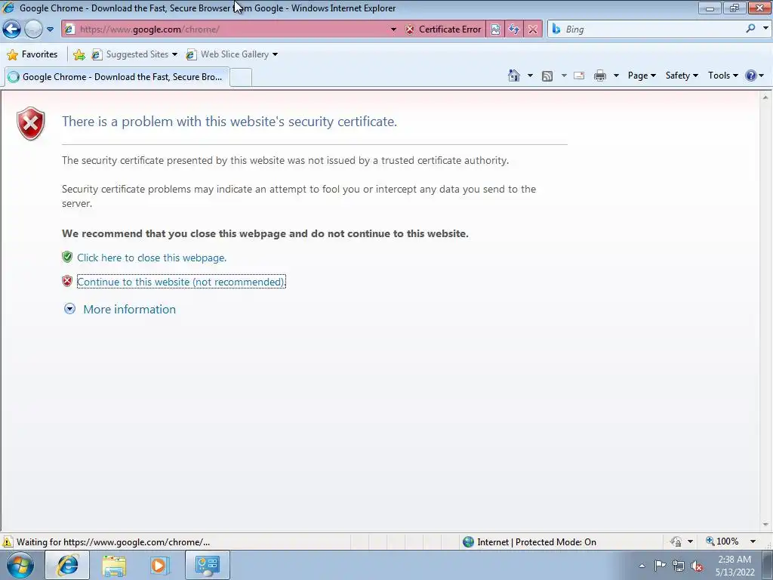The image size is (773, 580).
Task: Open zoom level dropdown arrow
Action: pyautogui.click(x=753, y=541)
